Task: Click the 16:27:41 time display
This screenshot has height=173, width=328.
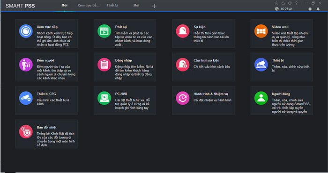Action: pyautogui.click(x=287, y=9)
